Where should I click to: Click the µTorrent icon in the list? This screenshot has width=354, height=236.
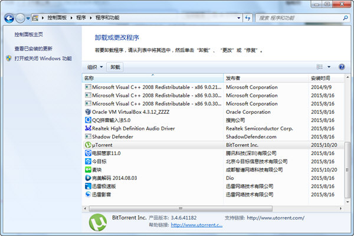click(88, 145)
